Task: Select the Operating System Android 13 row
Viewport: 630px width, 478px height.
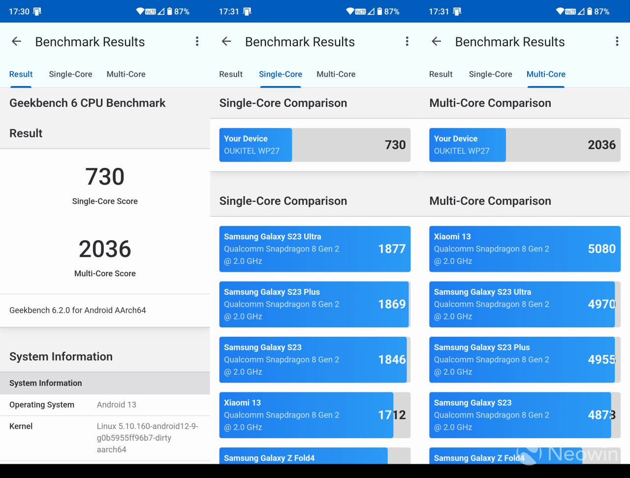Action: click(x=105, y=405)
